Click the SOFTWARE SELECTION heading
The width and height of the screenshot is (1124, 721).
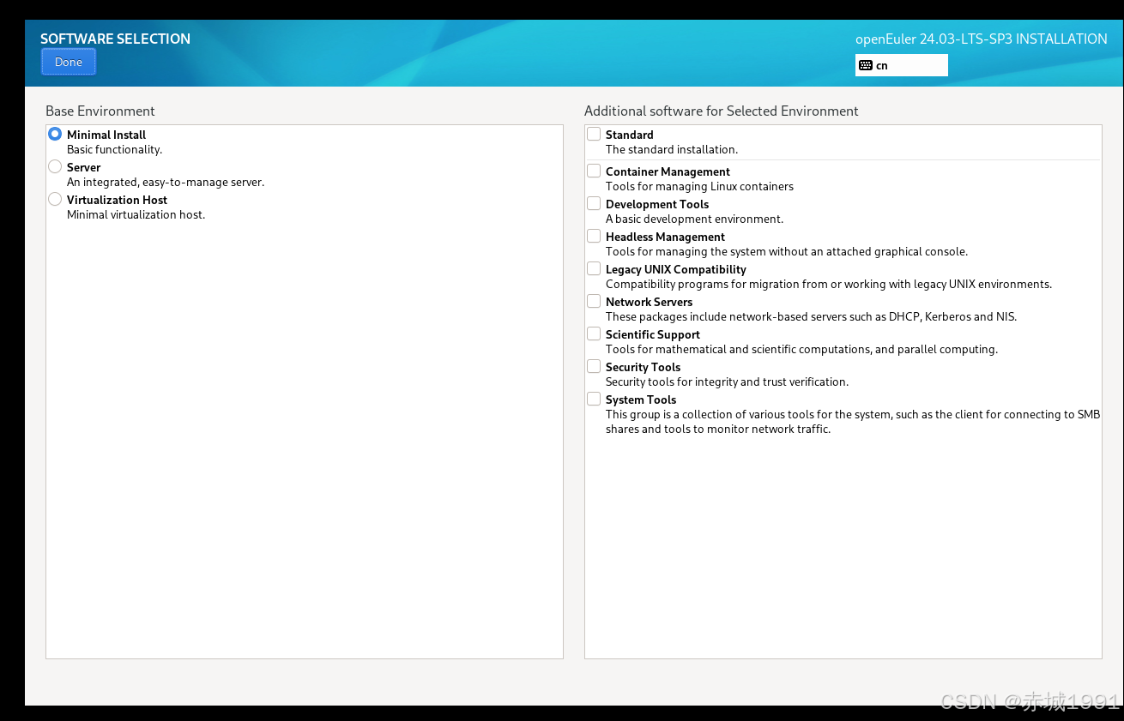115,39
